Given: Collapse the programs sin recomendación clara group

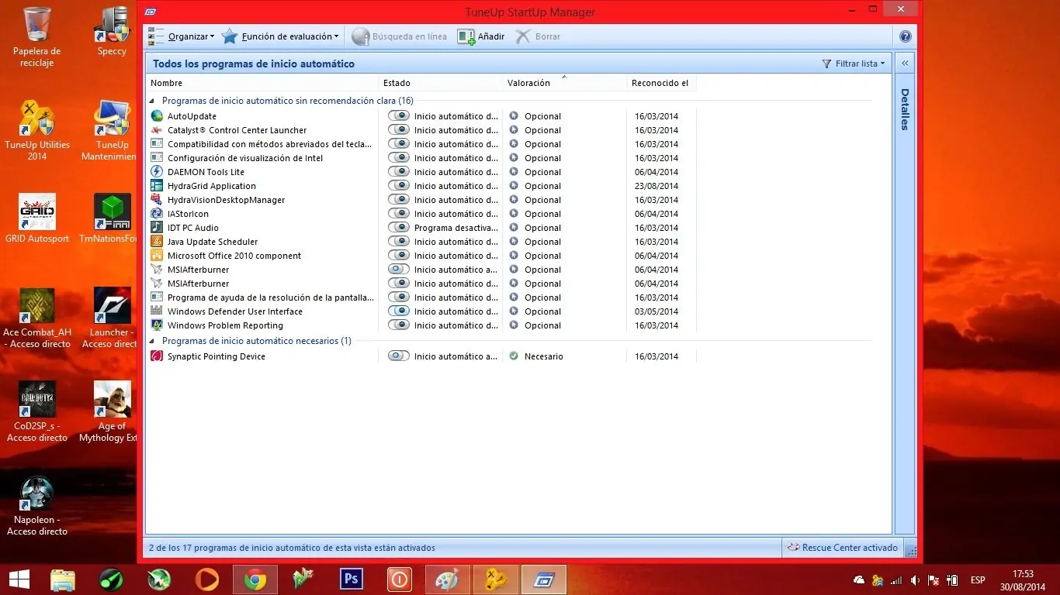Looking at the screenshot, I should [152, 101].
